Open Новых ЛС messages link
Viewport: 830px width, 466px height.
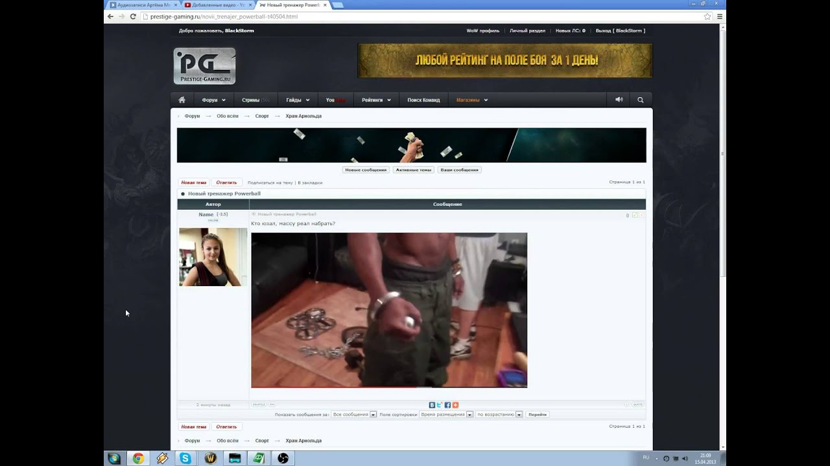tap(571, 30)
